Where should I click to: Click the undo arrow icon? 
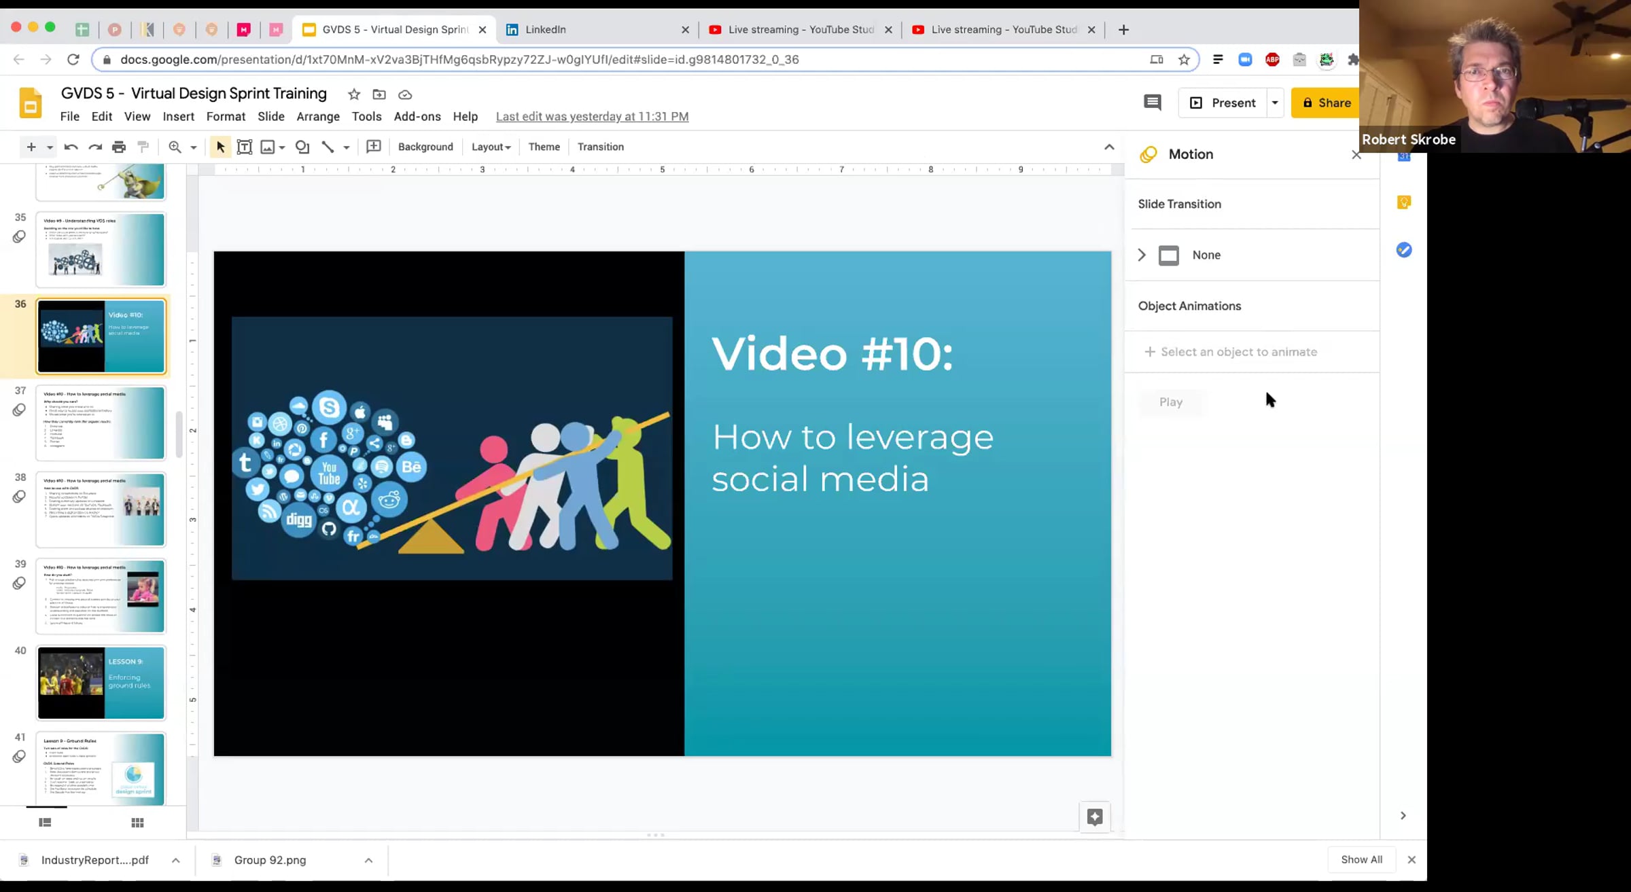71,147
